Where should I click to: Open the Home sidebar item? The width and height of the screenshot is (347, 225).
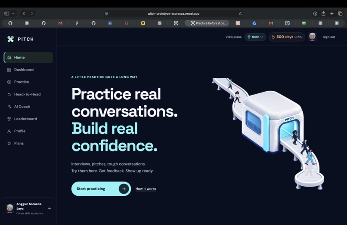coord(28,58)
